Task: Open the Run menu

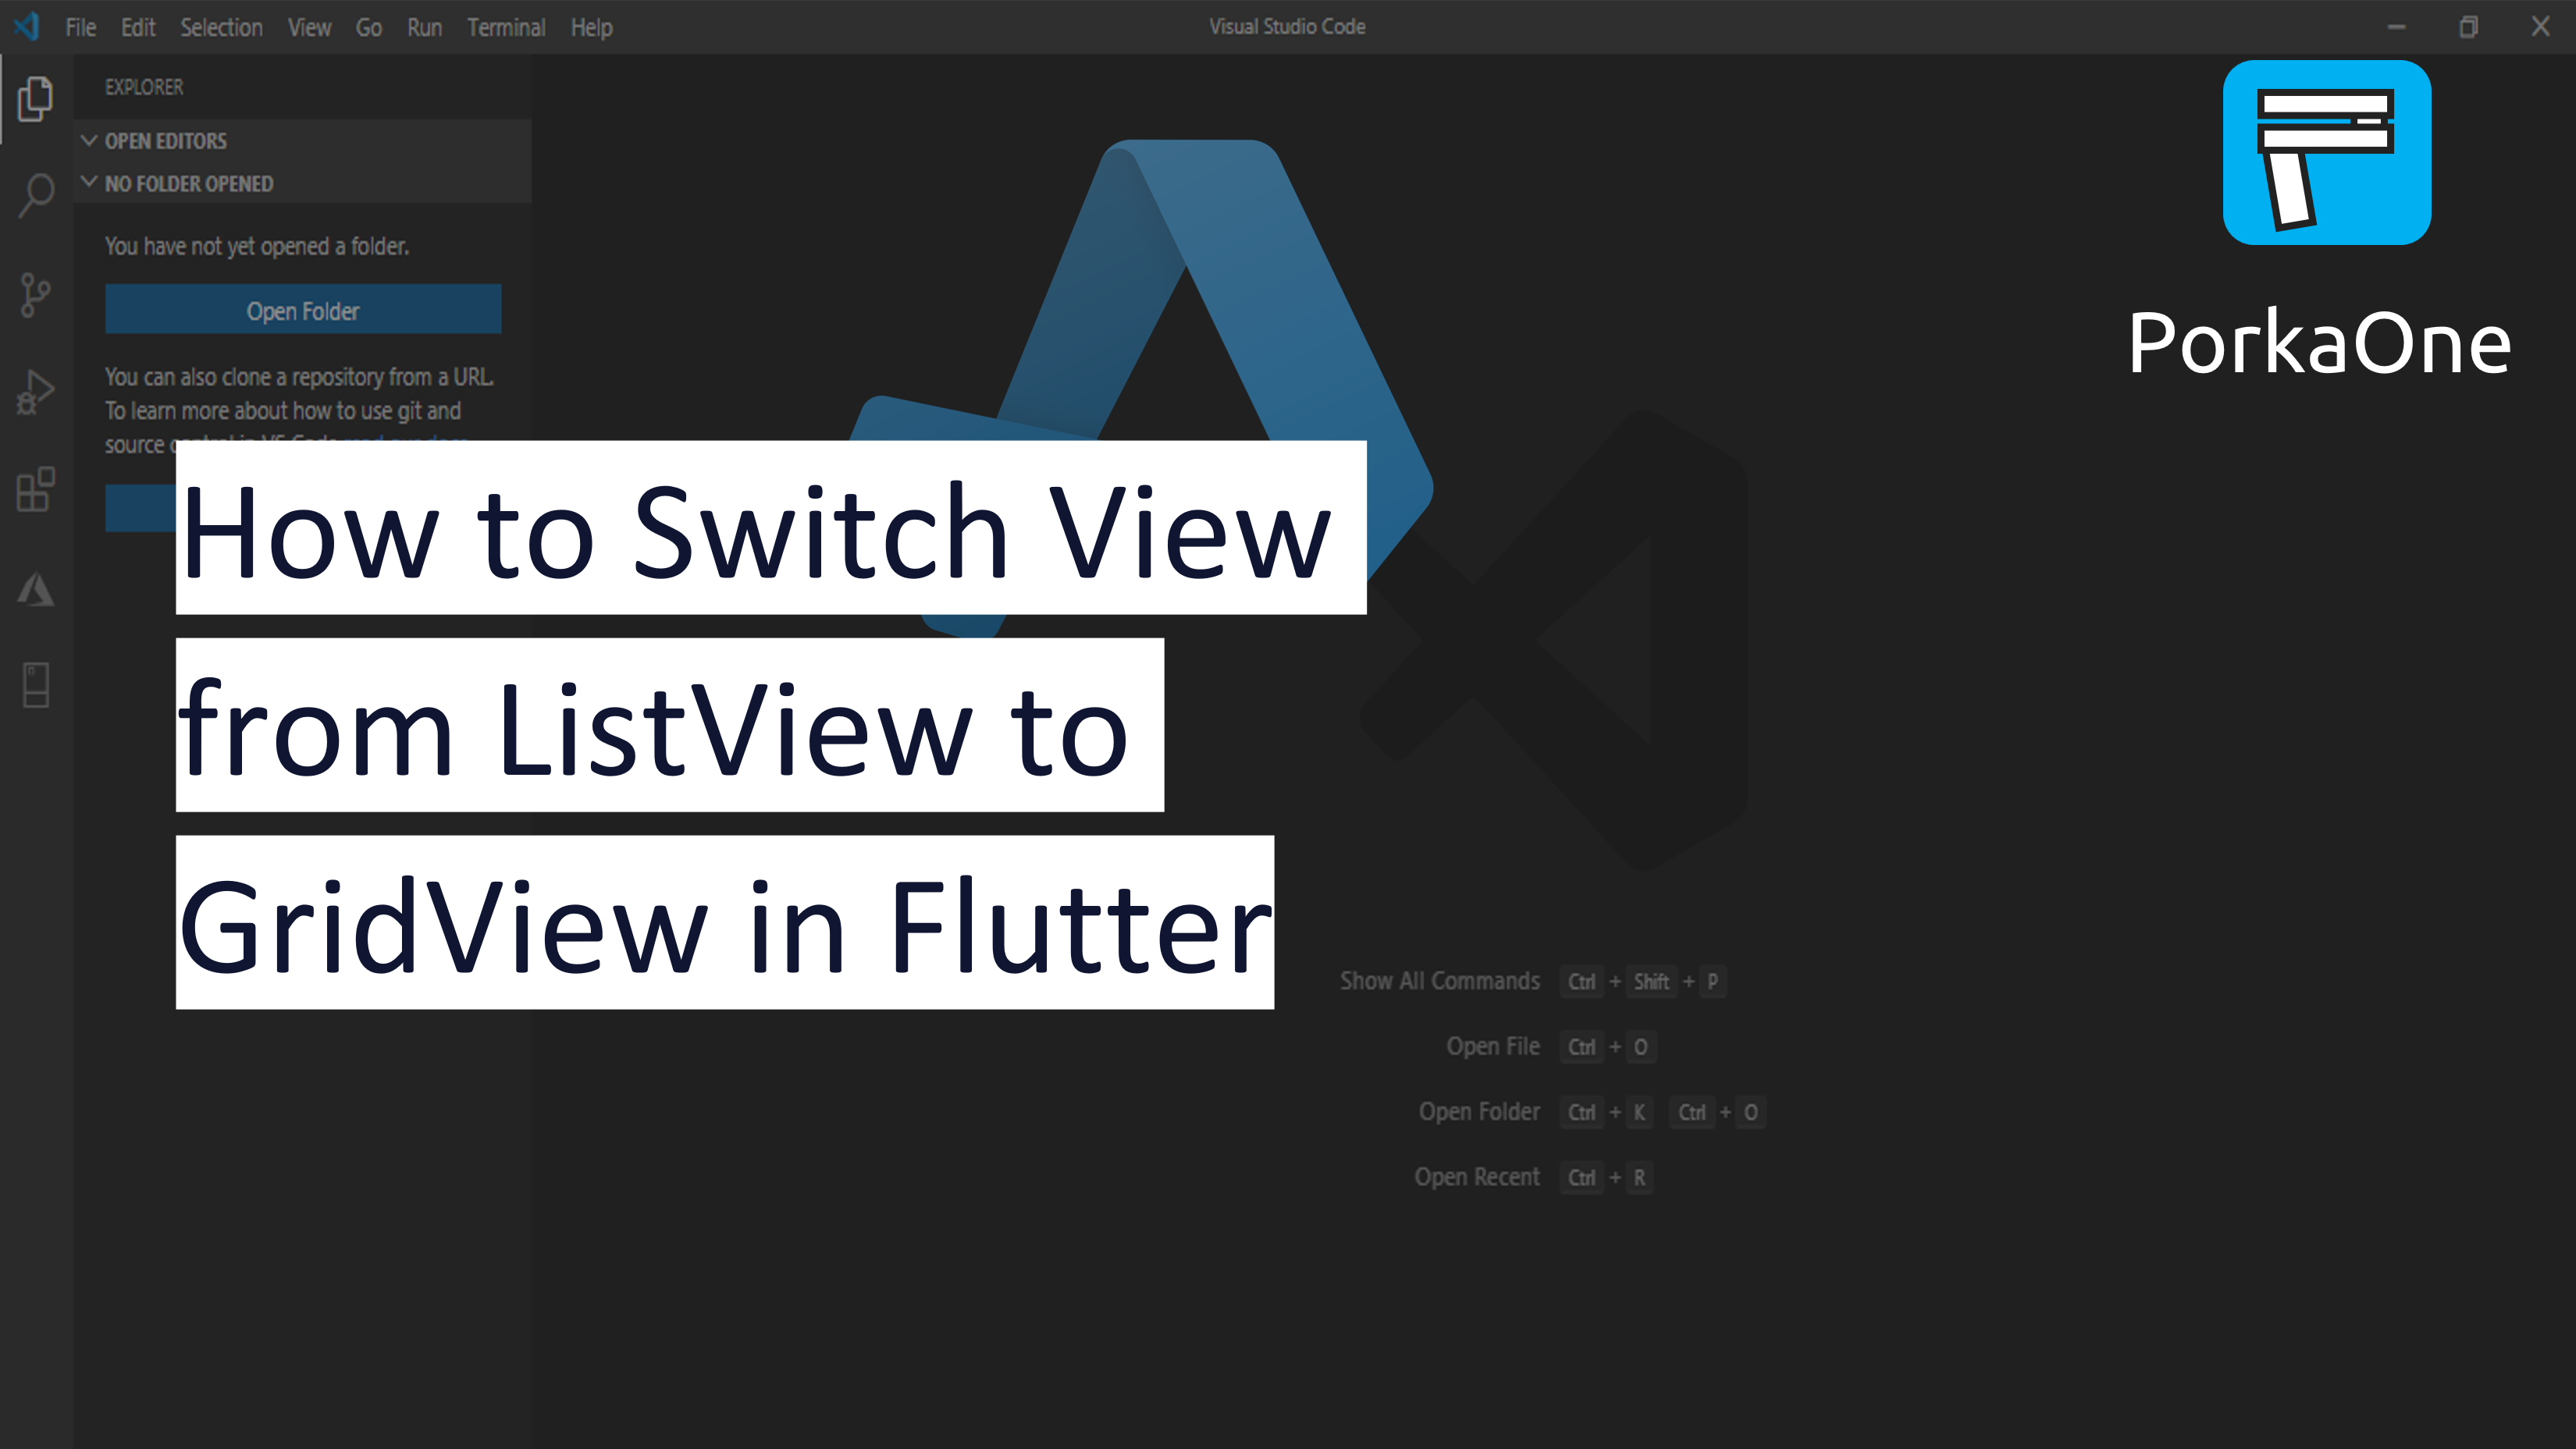Action: [x=424, y=27]
